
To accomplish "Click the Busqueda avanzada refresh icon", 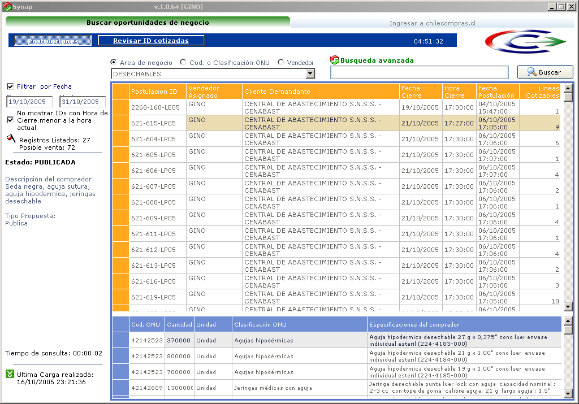I will point(335,60).
